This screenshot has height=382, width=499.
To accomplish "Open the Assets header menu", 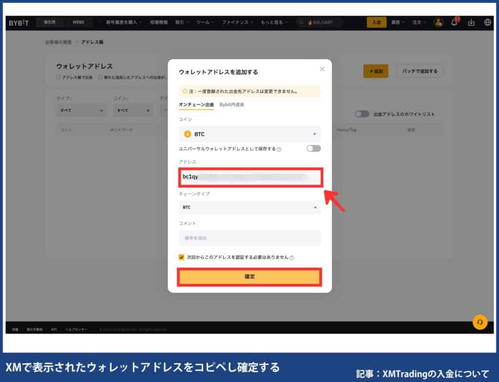I will (x=398, y=22).
